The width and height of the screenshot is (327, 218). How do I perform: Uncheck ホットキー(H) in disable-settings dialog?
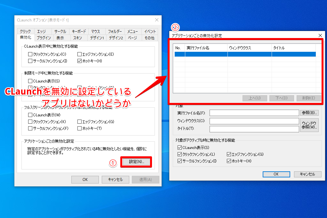[229, 161]
